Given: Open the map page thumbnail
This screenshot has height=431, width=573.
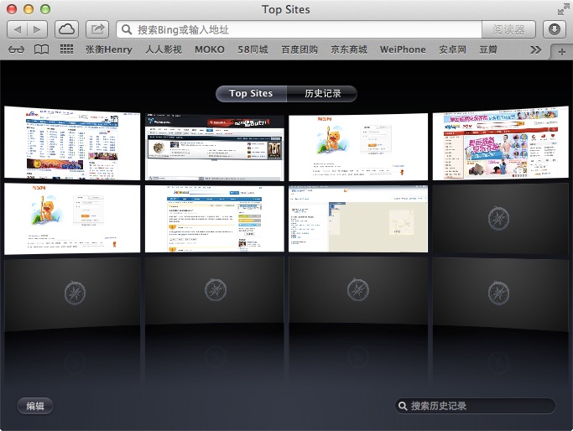Looking at the screenshot, I should click(x=357, y=218).
